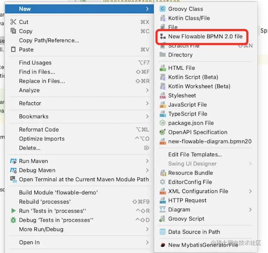Click the green Run Tests arrow icon
Viewport: 268px width, 253px height.
click(13, 211)
